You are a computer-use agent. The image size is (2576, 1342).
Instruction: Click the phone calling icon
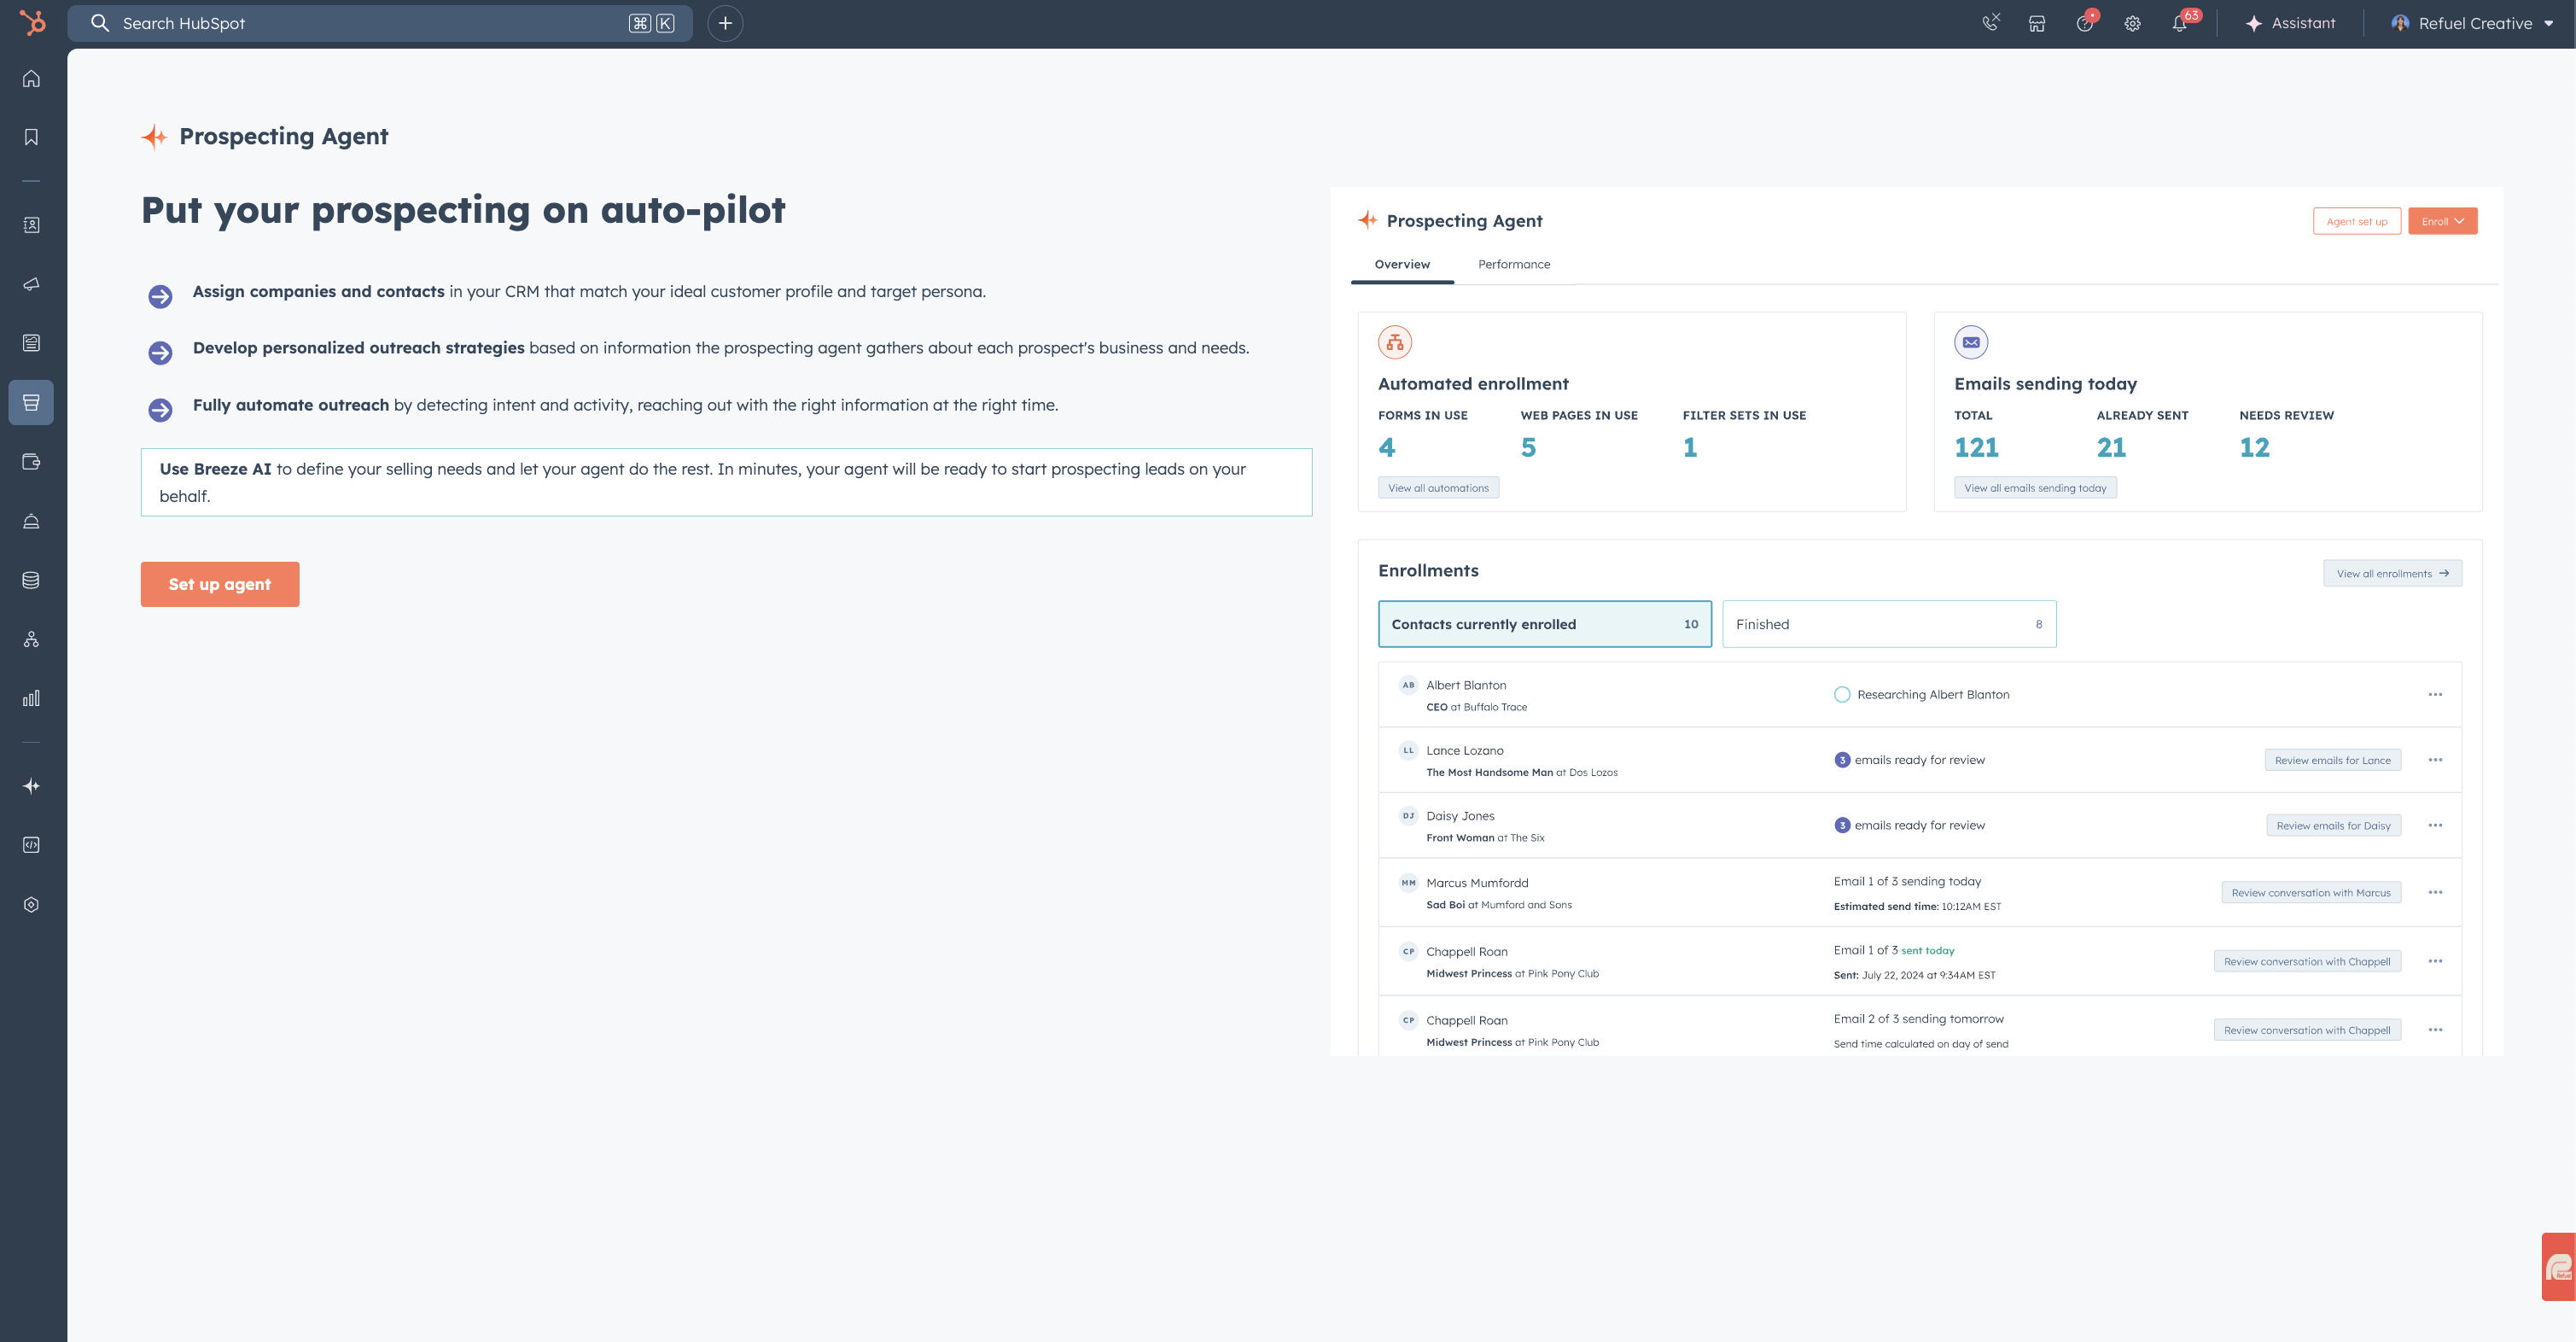click(1990, 23)
